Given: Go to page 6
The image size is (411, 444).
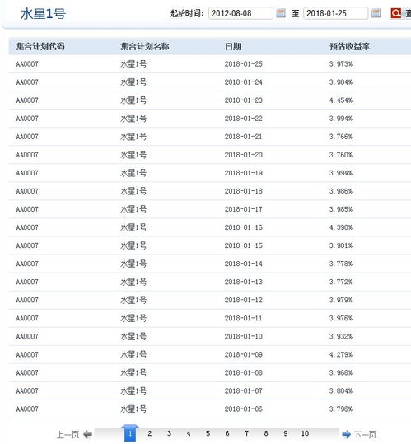Looking at the screenshot, I should [x=227, y=433].
